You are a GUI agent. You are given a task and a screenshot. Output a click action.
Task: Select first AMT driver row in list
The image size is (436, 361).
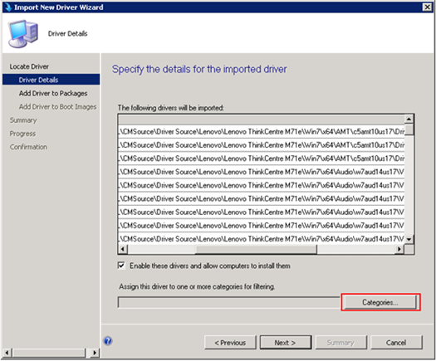click(261, 131)
